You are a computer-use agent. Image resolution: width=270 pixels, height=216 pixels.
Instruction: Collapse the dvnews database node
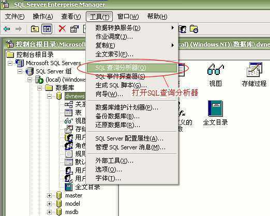click(49, 96)
